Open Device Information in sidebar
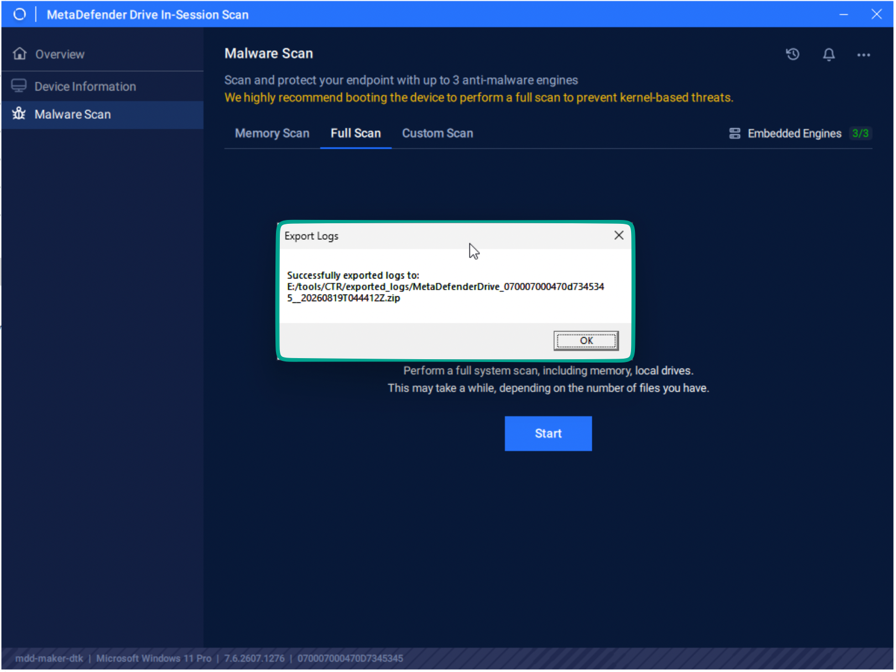 tap(102, 86)
